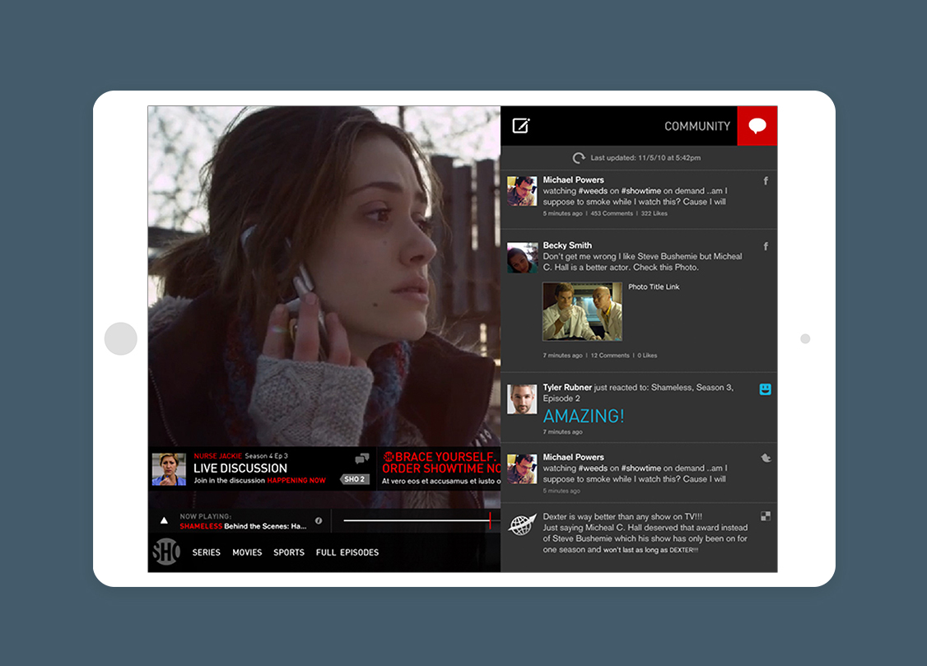This screenshot has height=666, width=927.
Task: Click Facebook icon on Becky Smith post
Action: point(766,246)
